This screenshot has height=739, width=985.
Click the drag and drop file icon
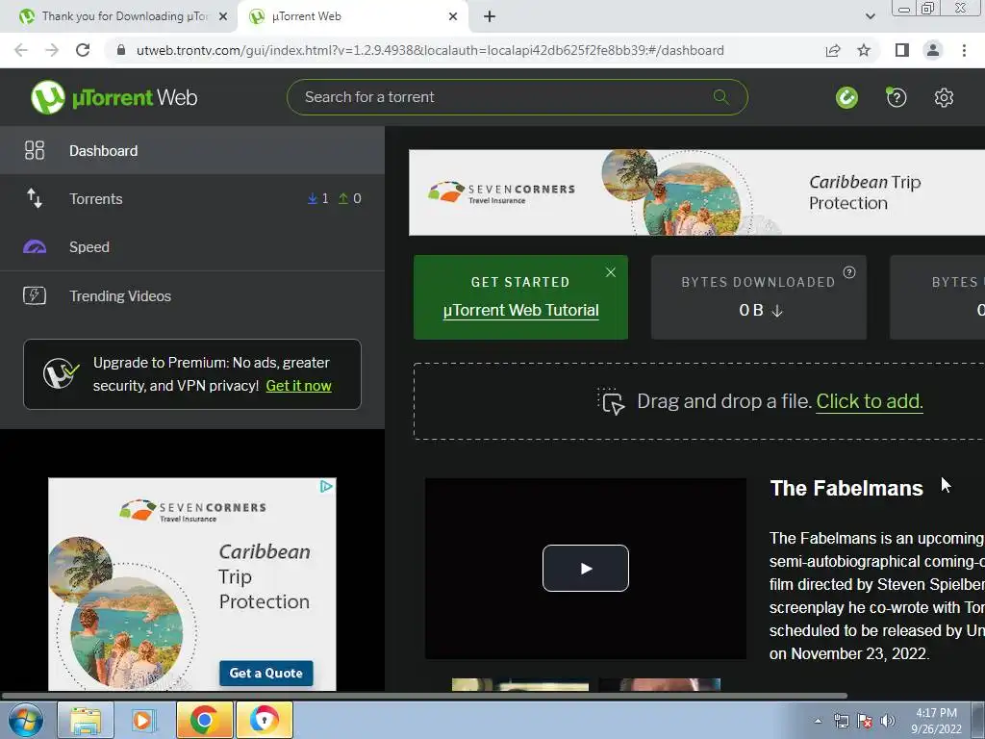611,401
